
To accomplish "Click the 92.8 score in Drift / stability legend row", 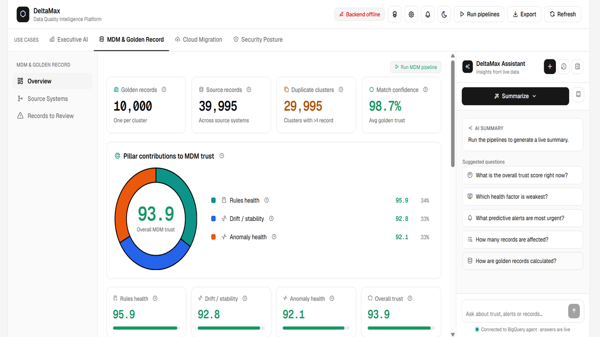I will [402, 219].
